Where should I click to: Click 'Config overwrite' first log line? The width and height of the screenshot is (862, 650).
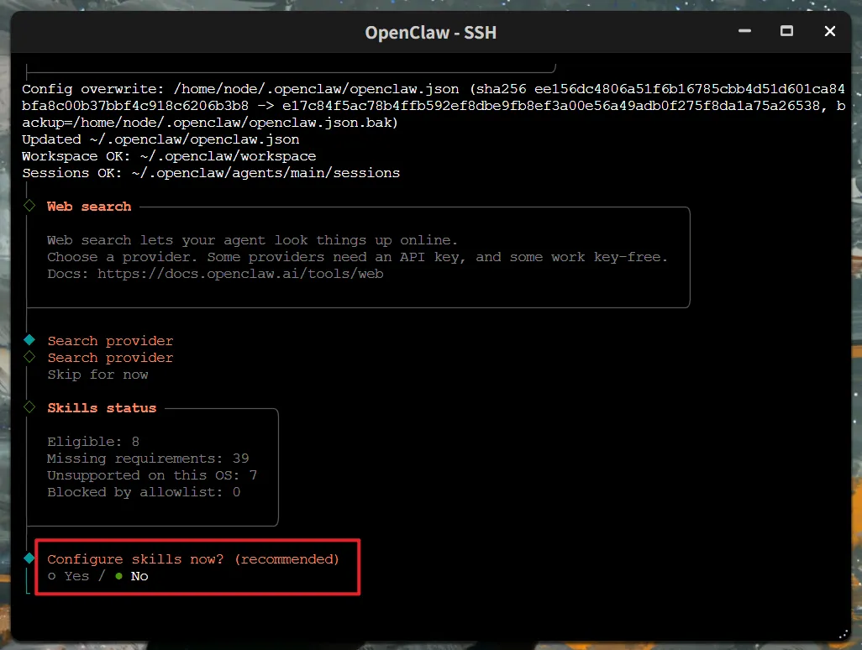(x=434, y=89)
